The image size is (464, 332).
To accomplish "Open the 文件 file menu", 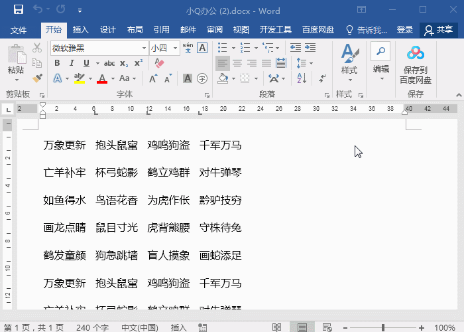I will pyautogui.click(x=19, y=30).
